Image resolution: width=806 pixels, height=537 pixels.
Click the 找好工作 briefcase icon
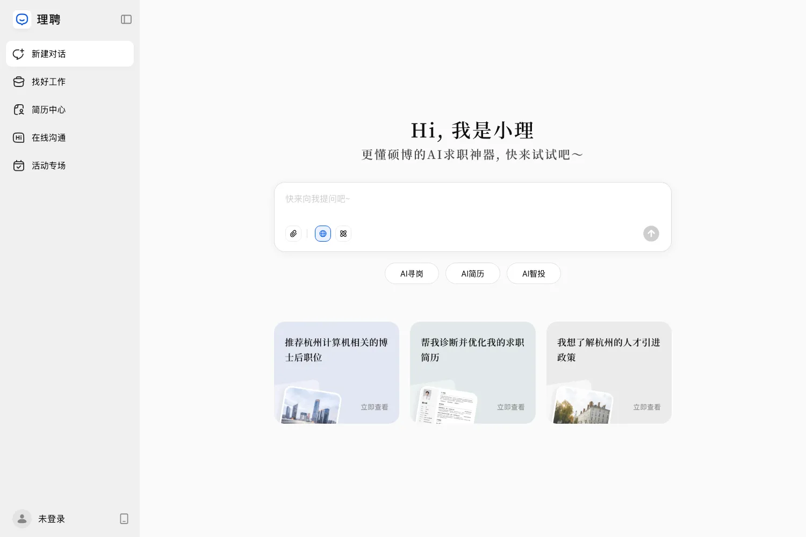(19, 82)
